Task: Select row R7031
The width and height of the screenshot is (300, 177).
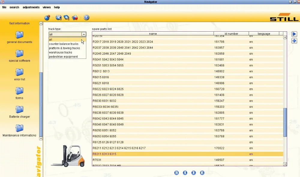Action: pyautogui.click(x=187, y=160)
